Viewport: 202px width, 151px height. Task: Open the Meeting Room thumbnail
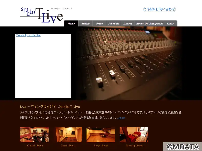pos(134,135)
